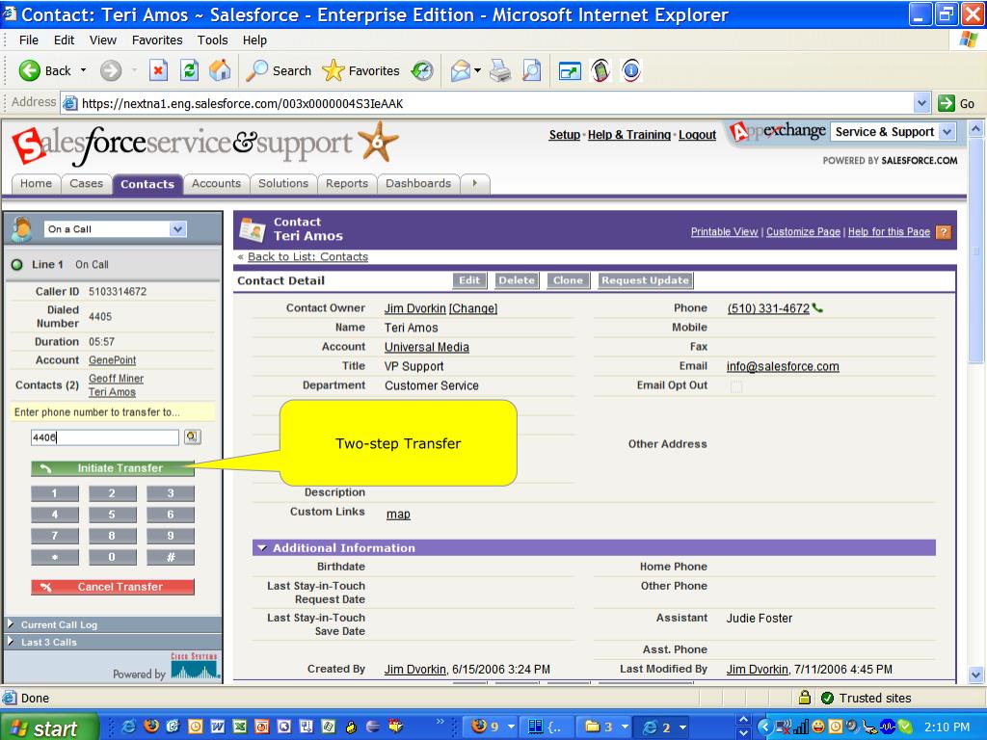Click the Geoff Miner contact link
This screenshot has width=987, height=740.
[x=116, y=378]
